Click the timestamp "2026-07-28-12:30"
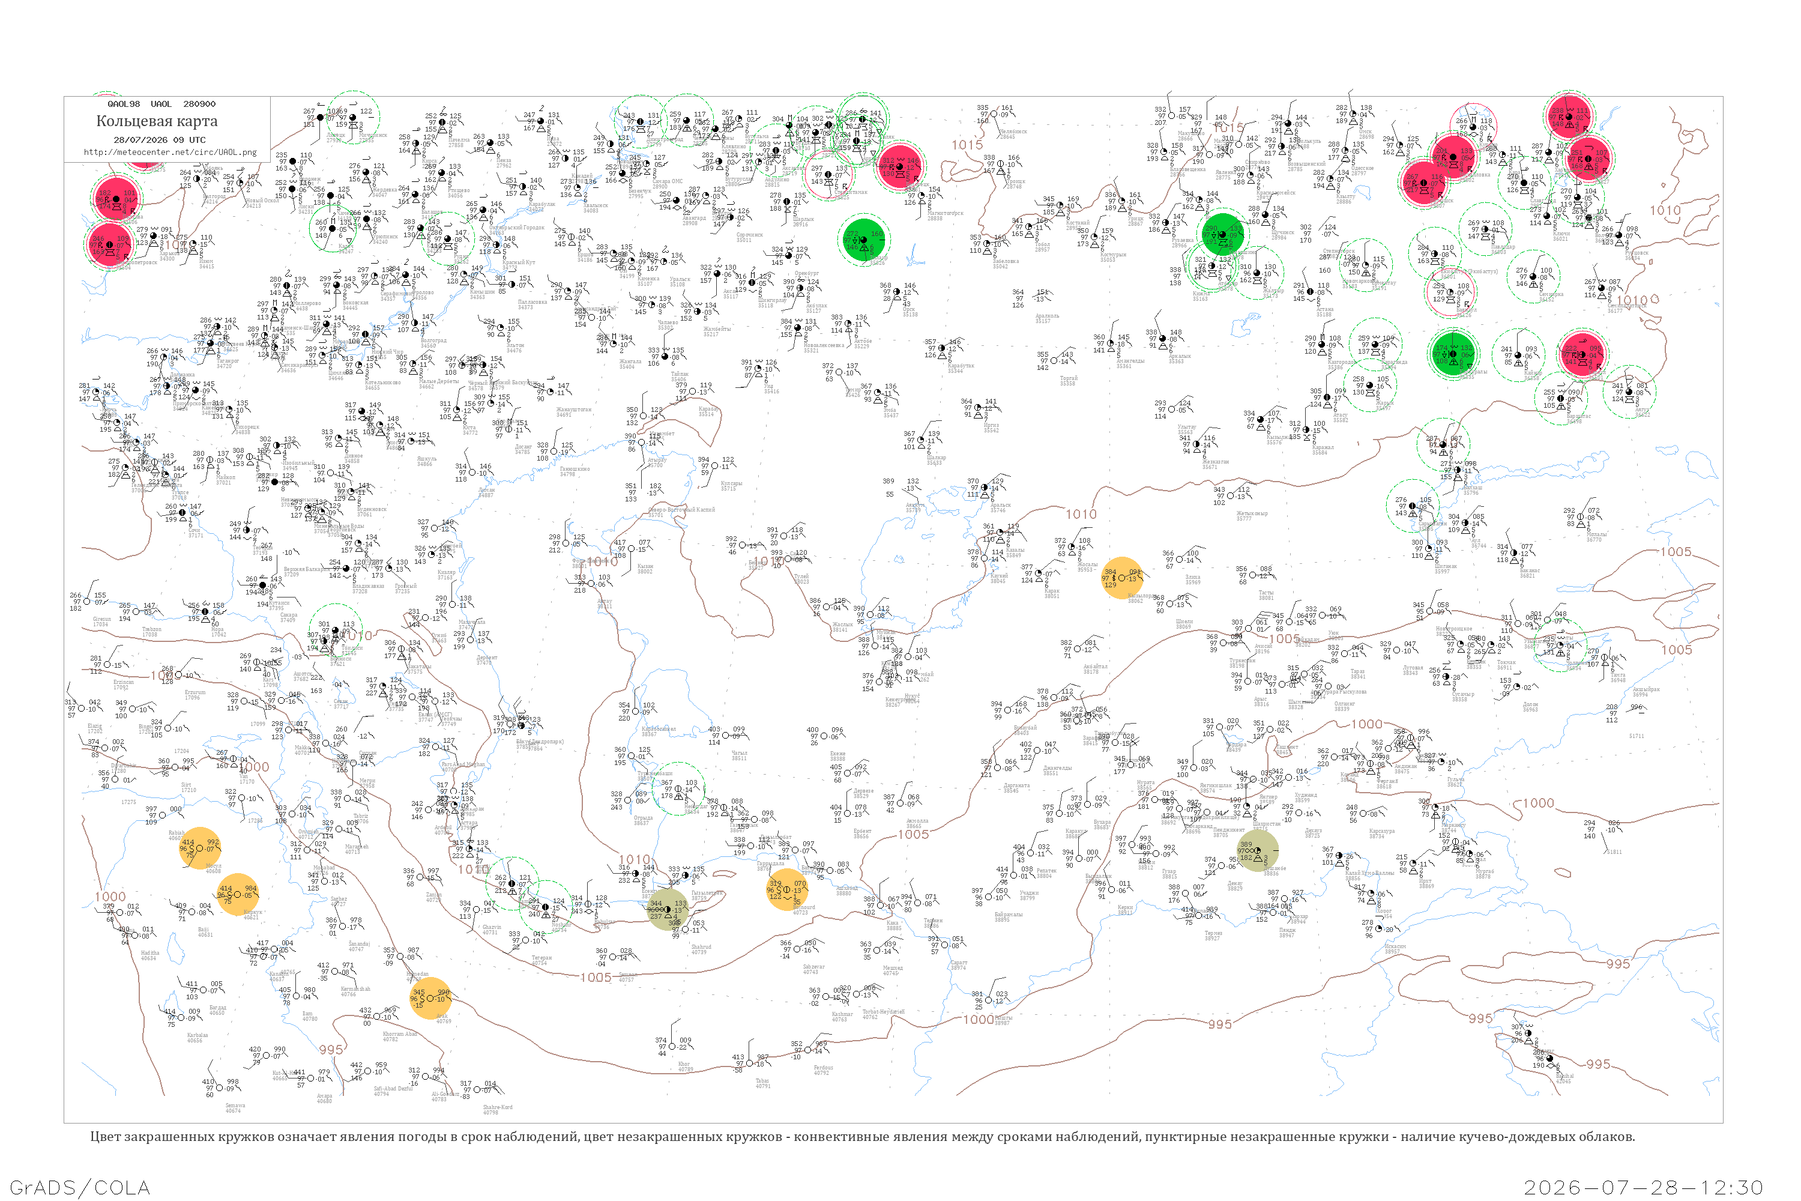 pyautogui.click(x=1644, y=1187)
